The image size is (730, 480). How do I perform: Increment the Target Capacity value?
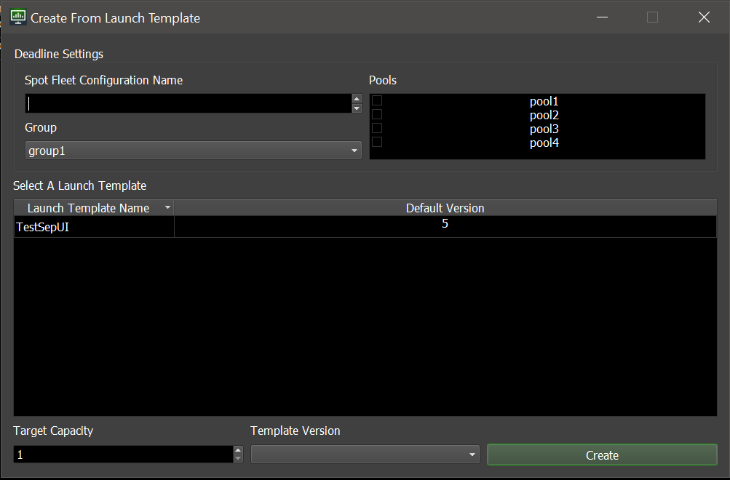tap(238, 450)
